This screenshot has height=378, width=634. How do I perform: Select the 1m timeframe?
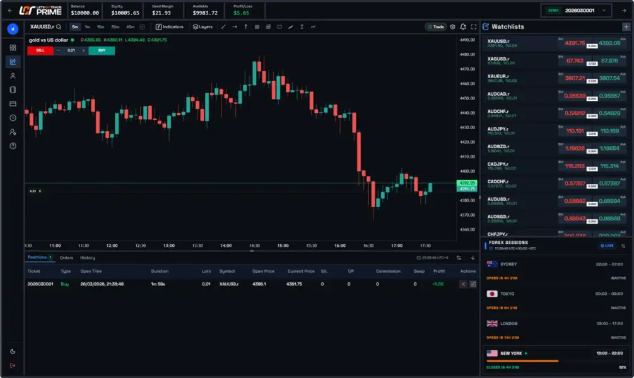[x=87, y=27]
